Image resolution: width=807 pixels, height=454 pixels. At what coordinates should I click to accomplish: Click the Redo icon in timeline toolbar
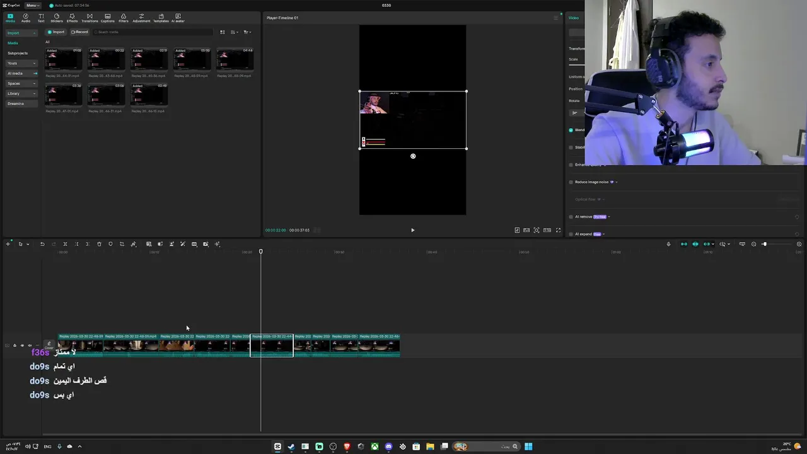(54, 244)
